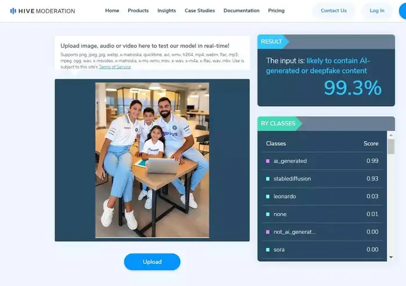406x286 pixels.
Task: Click the classes list scroll-down arrow
Action: coord(391,257)
